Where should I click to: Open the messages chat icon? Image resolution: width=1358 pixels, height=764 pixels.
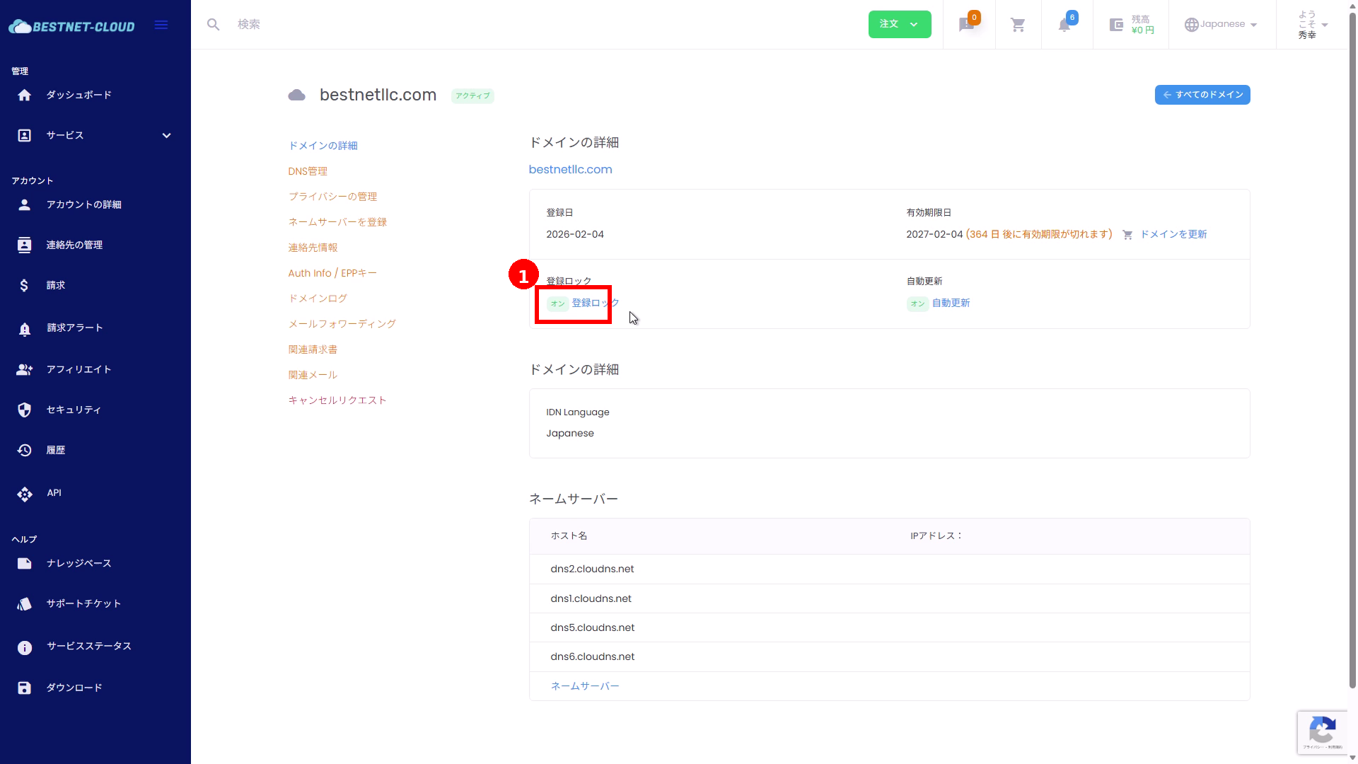(966, 25)
